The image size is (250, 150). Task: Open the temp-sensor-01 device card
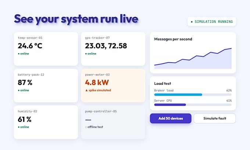point(46,49)
